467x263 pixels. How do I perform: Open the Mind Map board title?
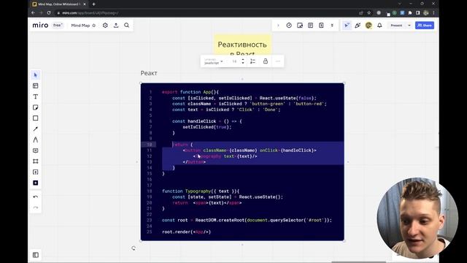[80, 26]
